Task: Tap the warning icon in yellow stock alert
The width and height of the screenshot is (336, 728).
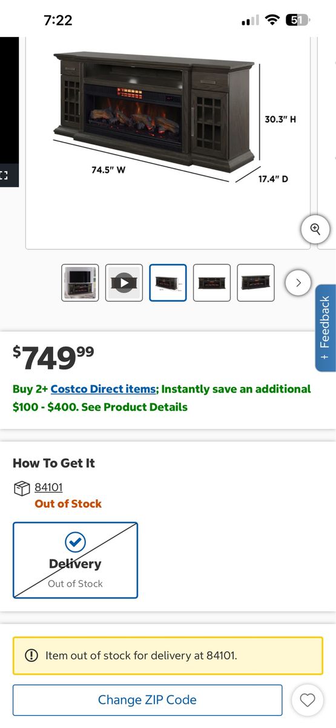Action: pyautogui.click(x=31, y=655)
